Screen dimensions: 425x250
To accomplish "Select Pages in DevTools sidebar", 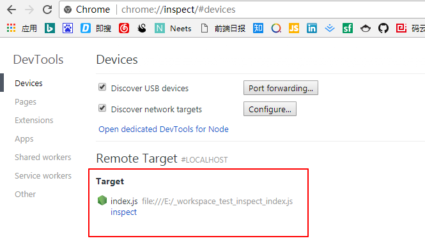I will (x=26, y=102).
